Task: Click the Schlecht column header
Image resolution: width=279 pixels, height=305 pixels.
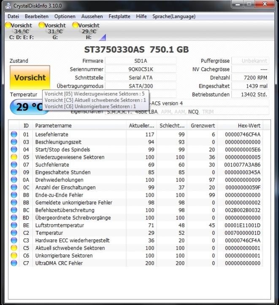Action: 172,126
